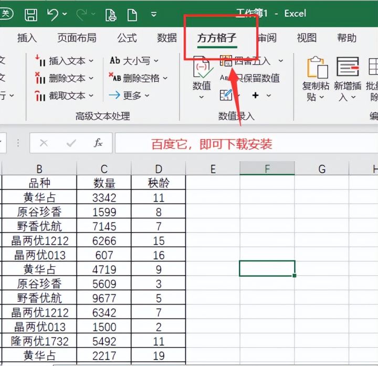Select the highlighted column F header
The height and width of the screenshot is (366, 378).
pos(267,168)
